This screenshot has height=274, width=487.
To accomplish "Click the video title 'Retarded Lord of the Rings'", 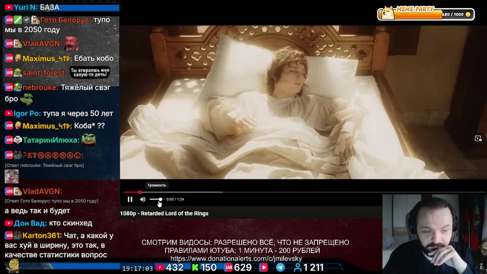I will pyautogui.click(x=175, y=213).
